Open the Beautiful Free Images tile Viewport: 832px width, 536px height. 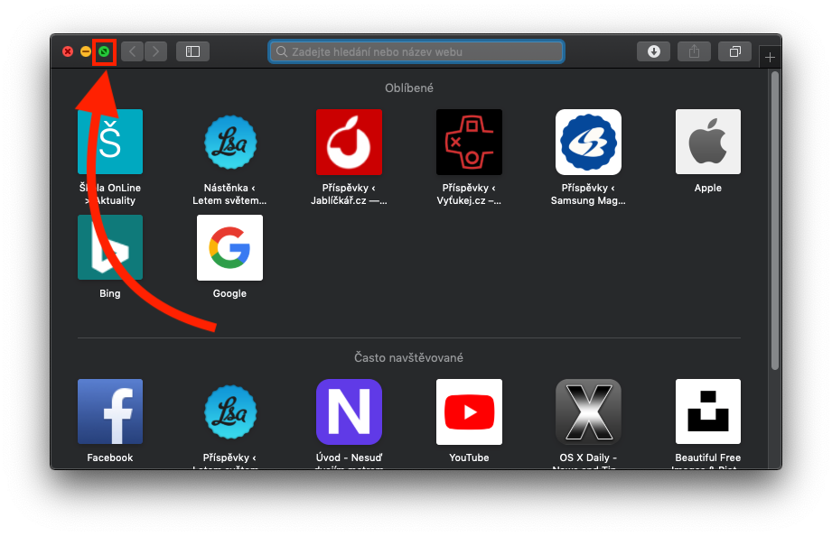(708, 411)
